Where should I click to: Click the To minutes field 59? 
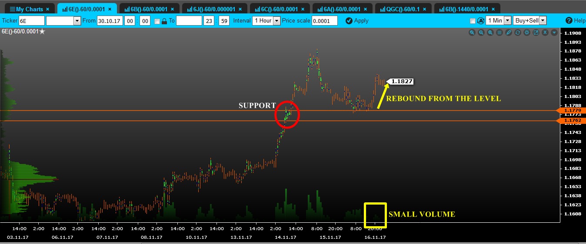point(224,20)
